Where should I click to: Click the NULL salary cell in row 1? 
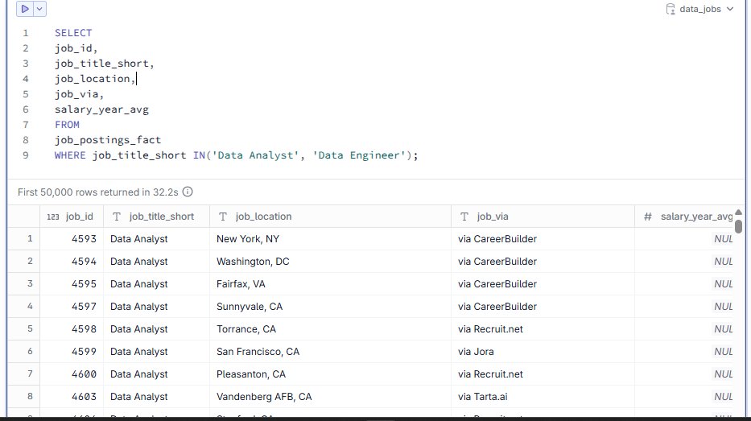click(685, 239)
